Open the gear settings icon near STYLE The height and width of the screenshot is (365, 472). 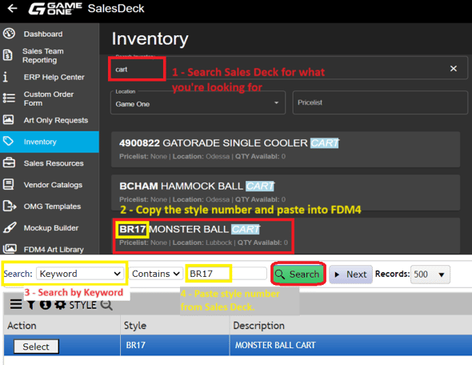(60, 305)
